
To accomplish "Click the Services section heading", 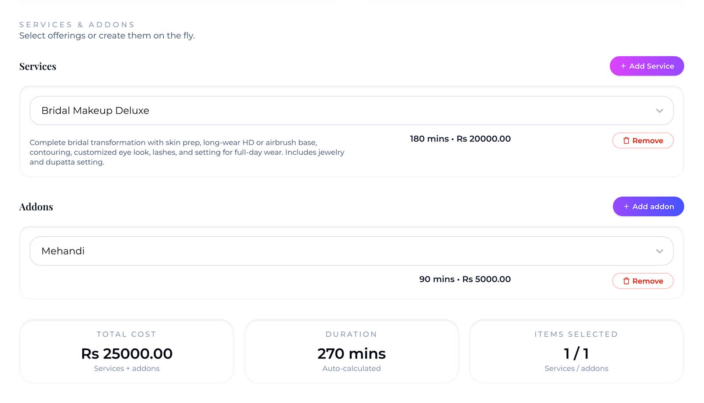I will [38, 66].
